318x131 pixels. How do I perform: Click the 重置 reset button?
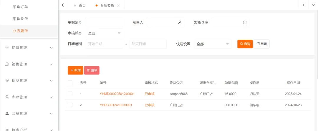(x=262, y=44)
